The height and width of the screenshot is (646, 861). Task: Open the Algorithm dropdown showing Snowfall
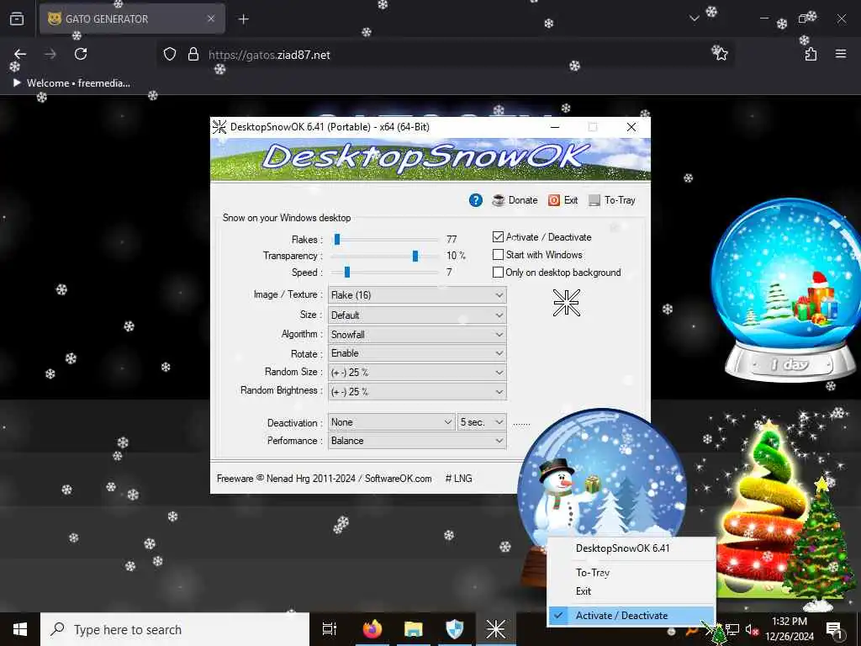click(417, 335)
